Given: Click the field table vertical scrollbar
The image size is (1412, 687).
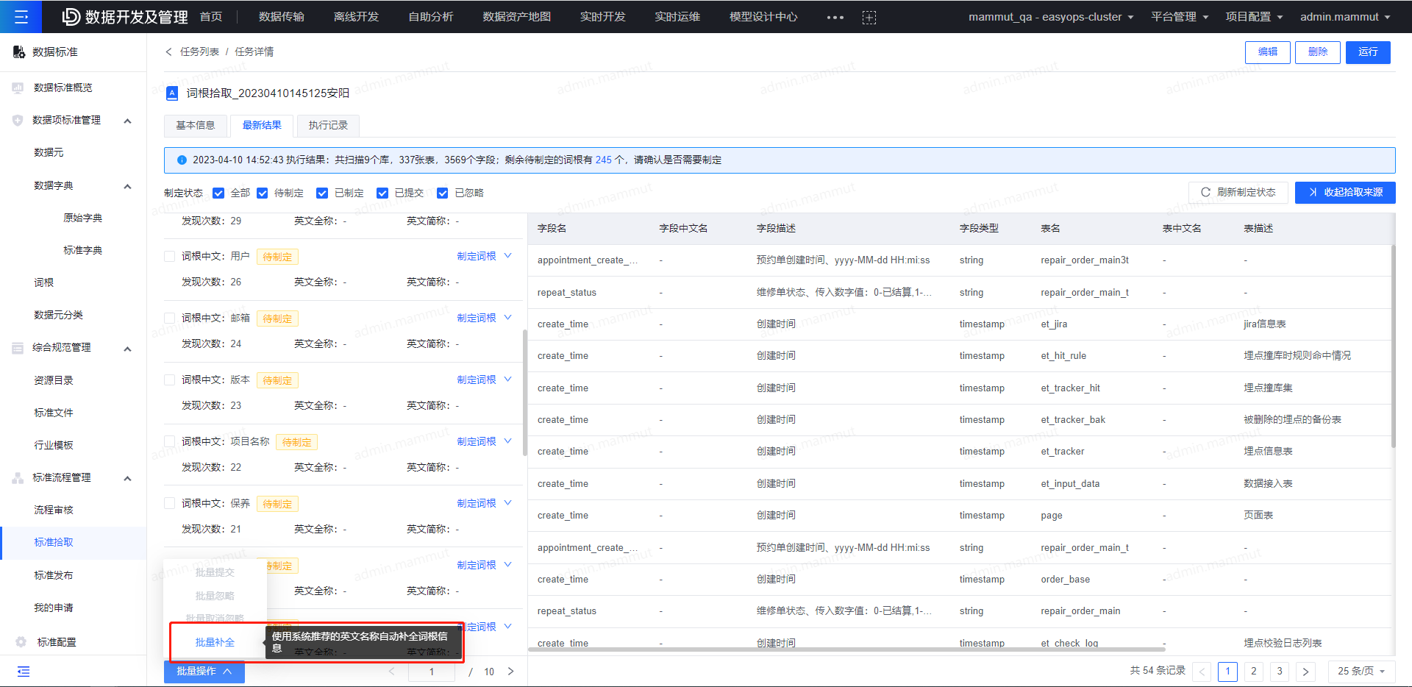Looking at the screenshot, I should pos(1393,346).
